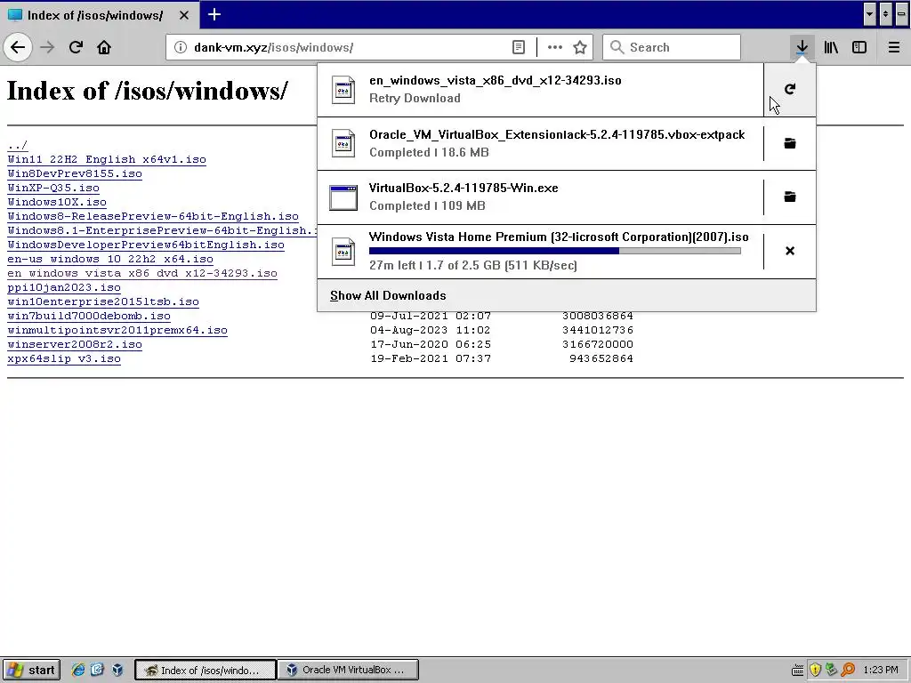This screenshot has width=911, height=683.
Task: Click en-us_windows_10_22h2_x64.iso link
Action: pyautogui.click(x=110, y=259)
